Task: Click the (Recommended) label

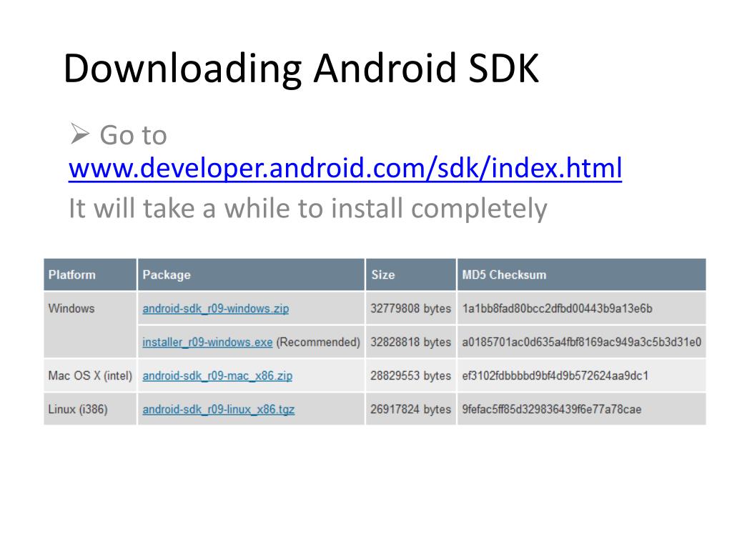Action: [318, 342]
